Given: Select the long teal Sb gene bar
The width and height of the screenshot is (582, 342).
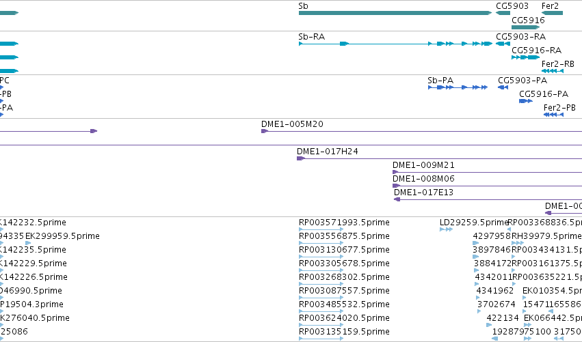Looking at the screenshot, I should [x=395, y=13].
